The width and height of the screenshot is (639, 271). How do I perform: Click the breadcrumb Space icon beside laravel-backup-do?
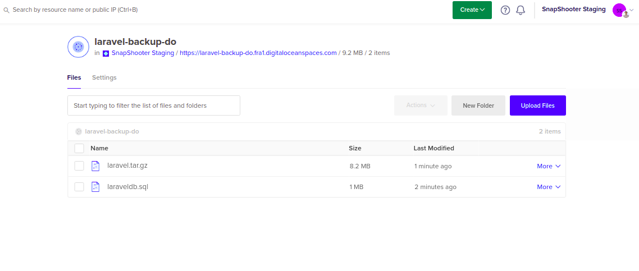pos(79,131)
